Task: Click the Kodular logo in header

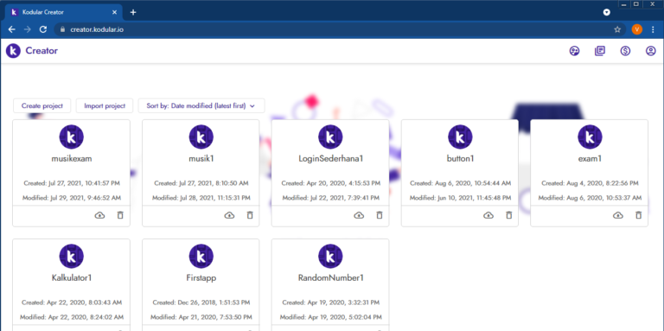Action: click(x=13, y=51)
